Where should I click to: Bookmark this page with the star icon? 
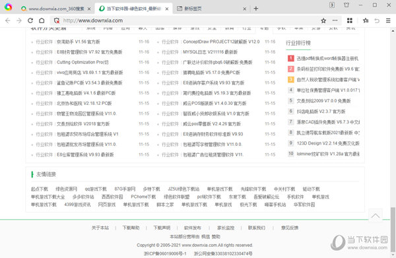(x=323, y=20)
